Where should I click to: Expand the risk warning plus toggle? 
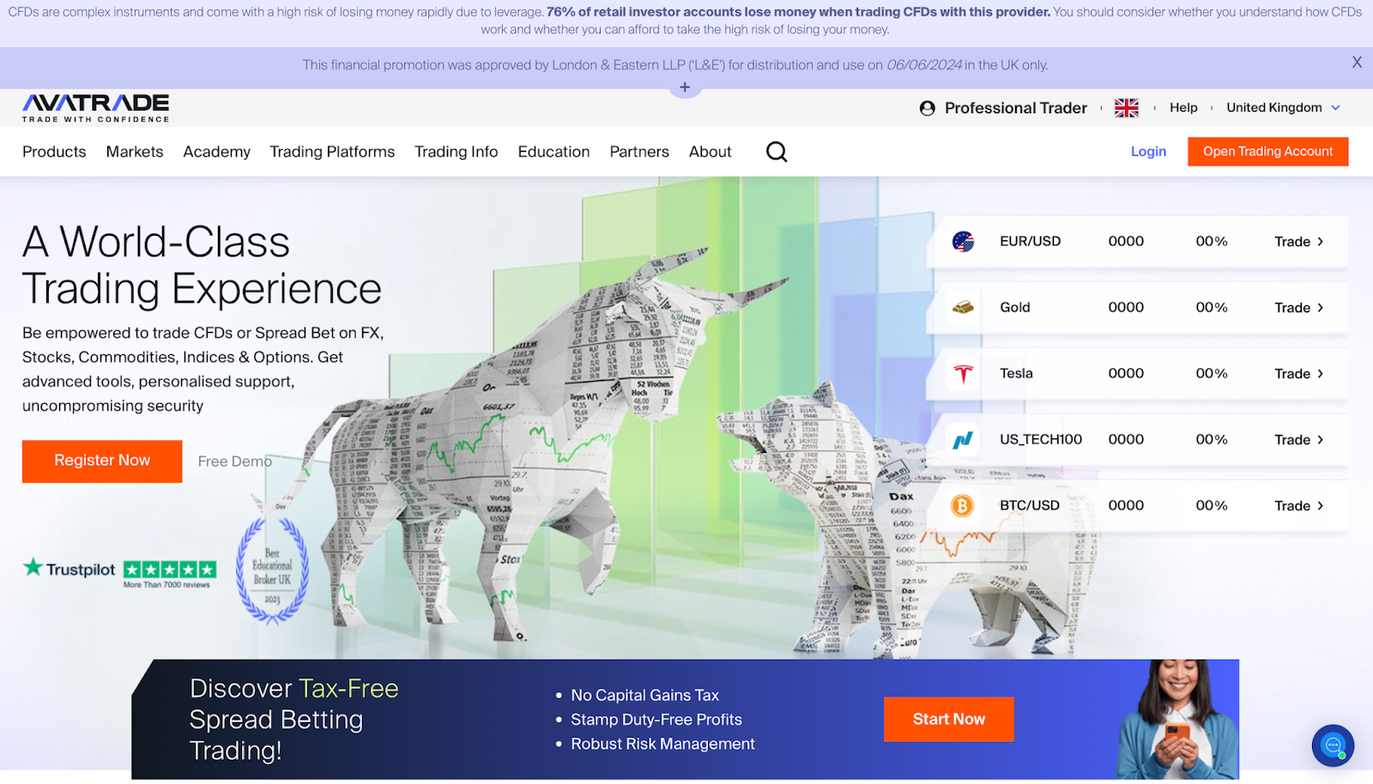click(685, 87)
